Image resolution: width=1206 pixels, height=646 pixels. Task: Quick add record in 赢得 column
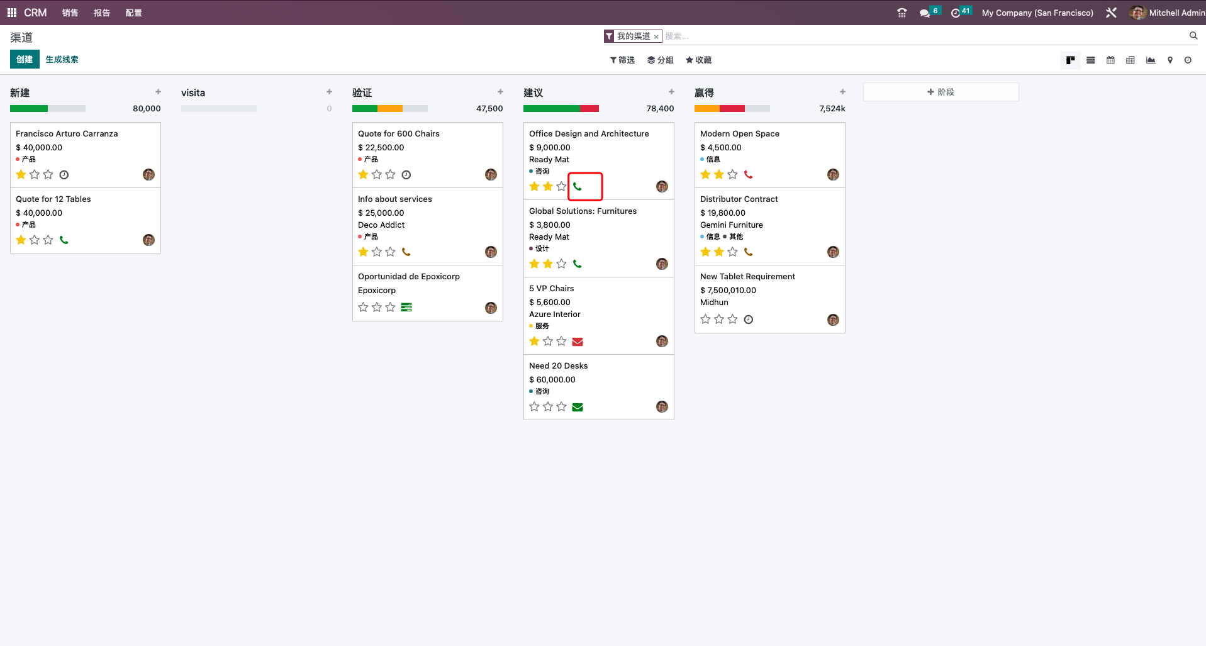point(843,92)
